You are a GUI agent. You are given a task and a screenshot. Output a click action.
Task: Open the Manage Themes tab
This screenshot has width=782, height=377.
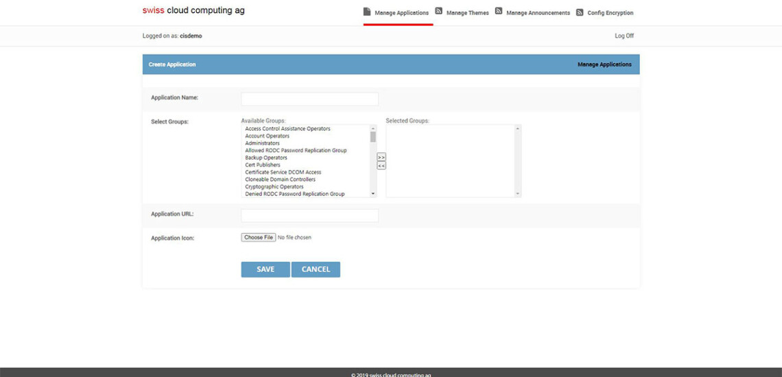pos(467,13)
